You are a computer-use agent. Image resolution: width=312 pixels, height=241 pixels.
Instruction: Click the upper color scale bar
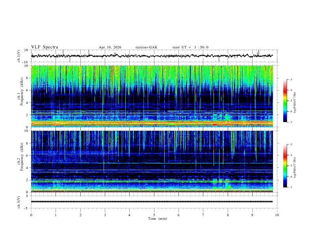285,101
